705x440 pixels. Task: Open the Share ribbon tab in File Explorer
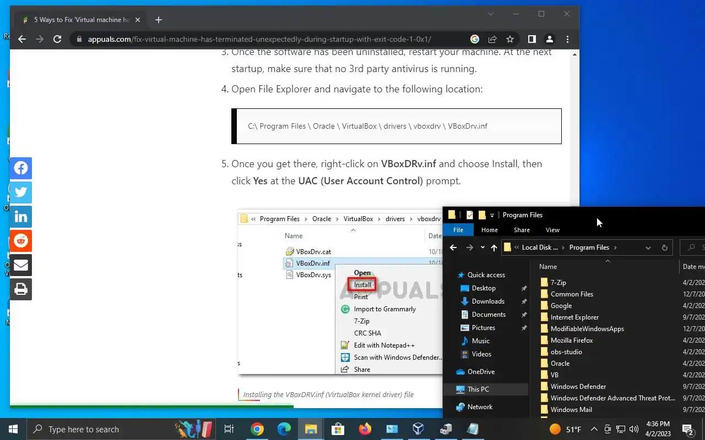(522, 230)
